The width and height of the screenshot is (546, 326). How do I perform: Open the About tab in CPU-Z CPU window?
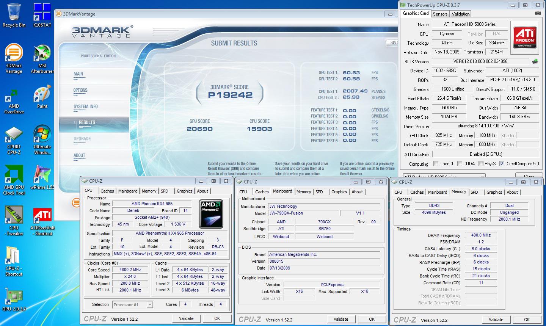pyautogui.click(x=202, y=191)
